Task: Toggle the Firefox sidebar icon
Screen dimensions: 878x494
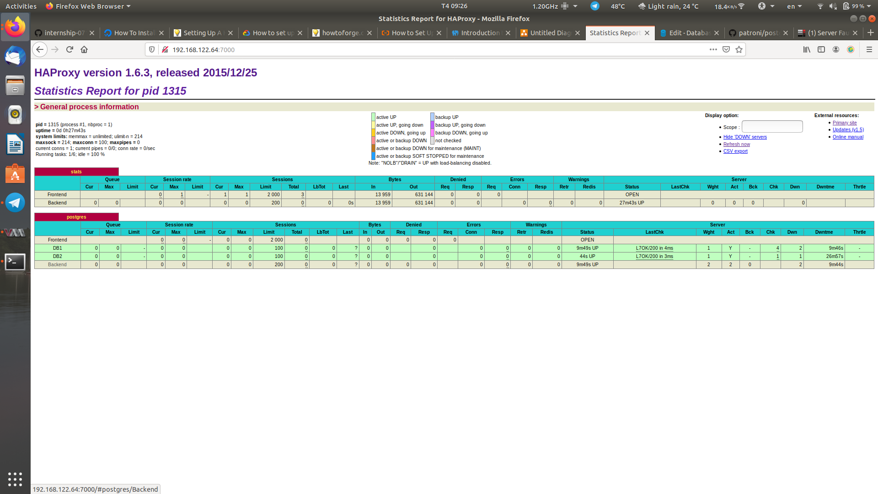Action: point(821,49)
